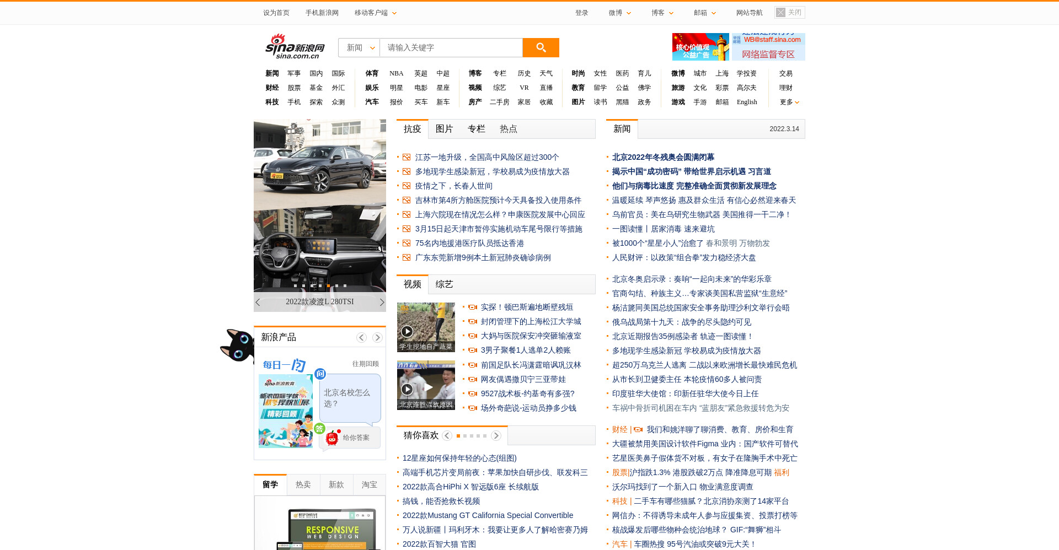
Task: Click previous arrow in 猜你喜欢 section
Action: 447,435
